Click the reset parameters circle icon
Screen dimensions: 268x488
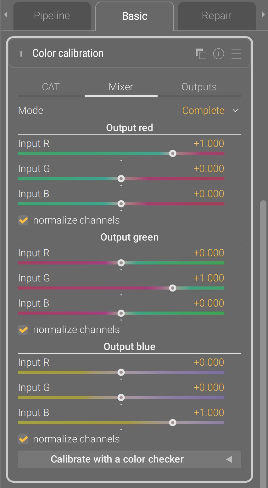pyautogui.click(x=219, y=54)
